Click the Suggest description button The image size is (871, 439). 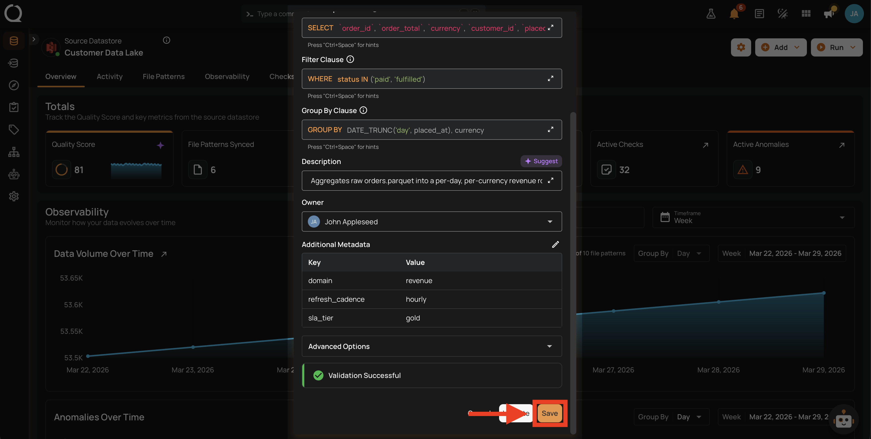(541, 161)
